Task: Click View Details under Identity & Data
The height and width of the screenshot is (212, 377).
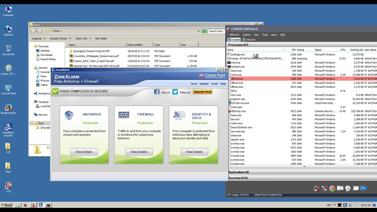Action: point(194,152)
